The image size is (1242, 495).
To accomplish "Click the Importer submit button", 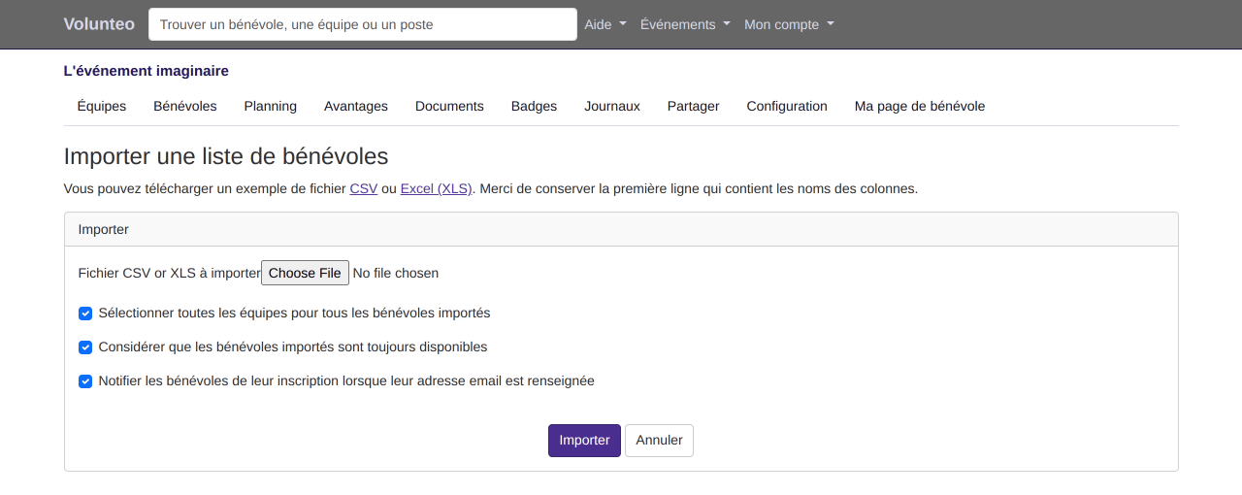I will click(584, 440).
